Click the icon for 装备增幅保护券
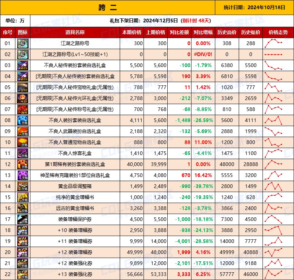Image resolution: width=294 pixels, height=280 pixels. tap(23, 219)
